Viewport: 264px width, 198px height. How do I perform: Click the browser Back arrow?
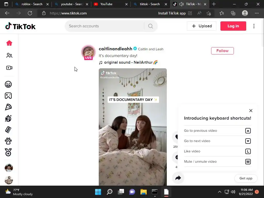click(7, 13)
